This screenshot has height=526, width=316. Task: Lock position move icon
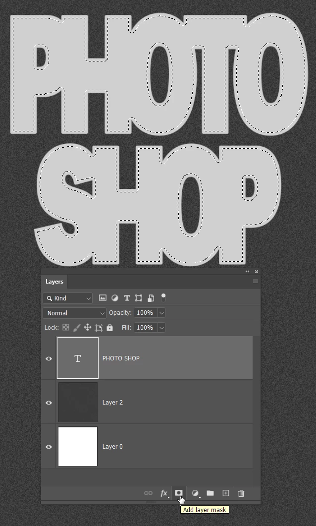(88, 327)
